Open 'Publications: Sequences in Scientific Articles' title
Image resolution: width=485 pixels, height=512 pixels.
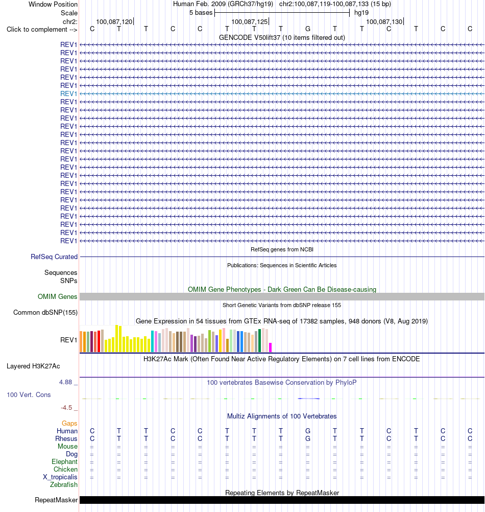click(282, 265)
